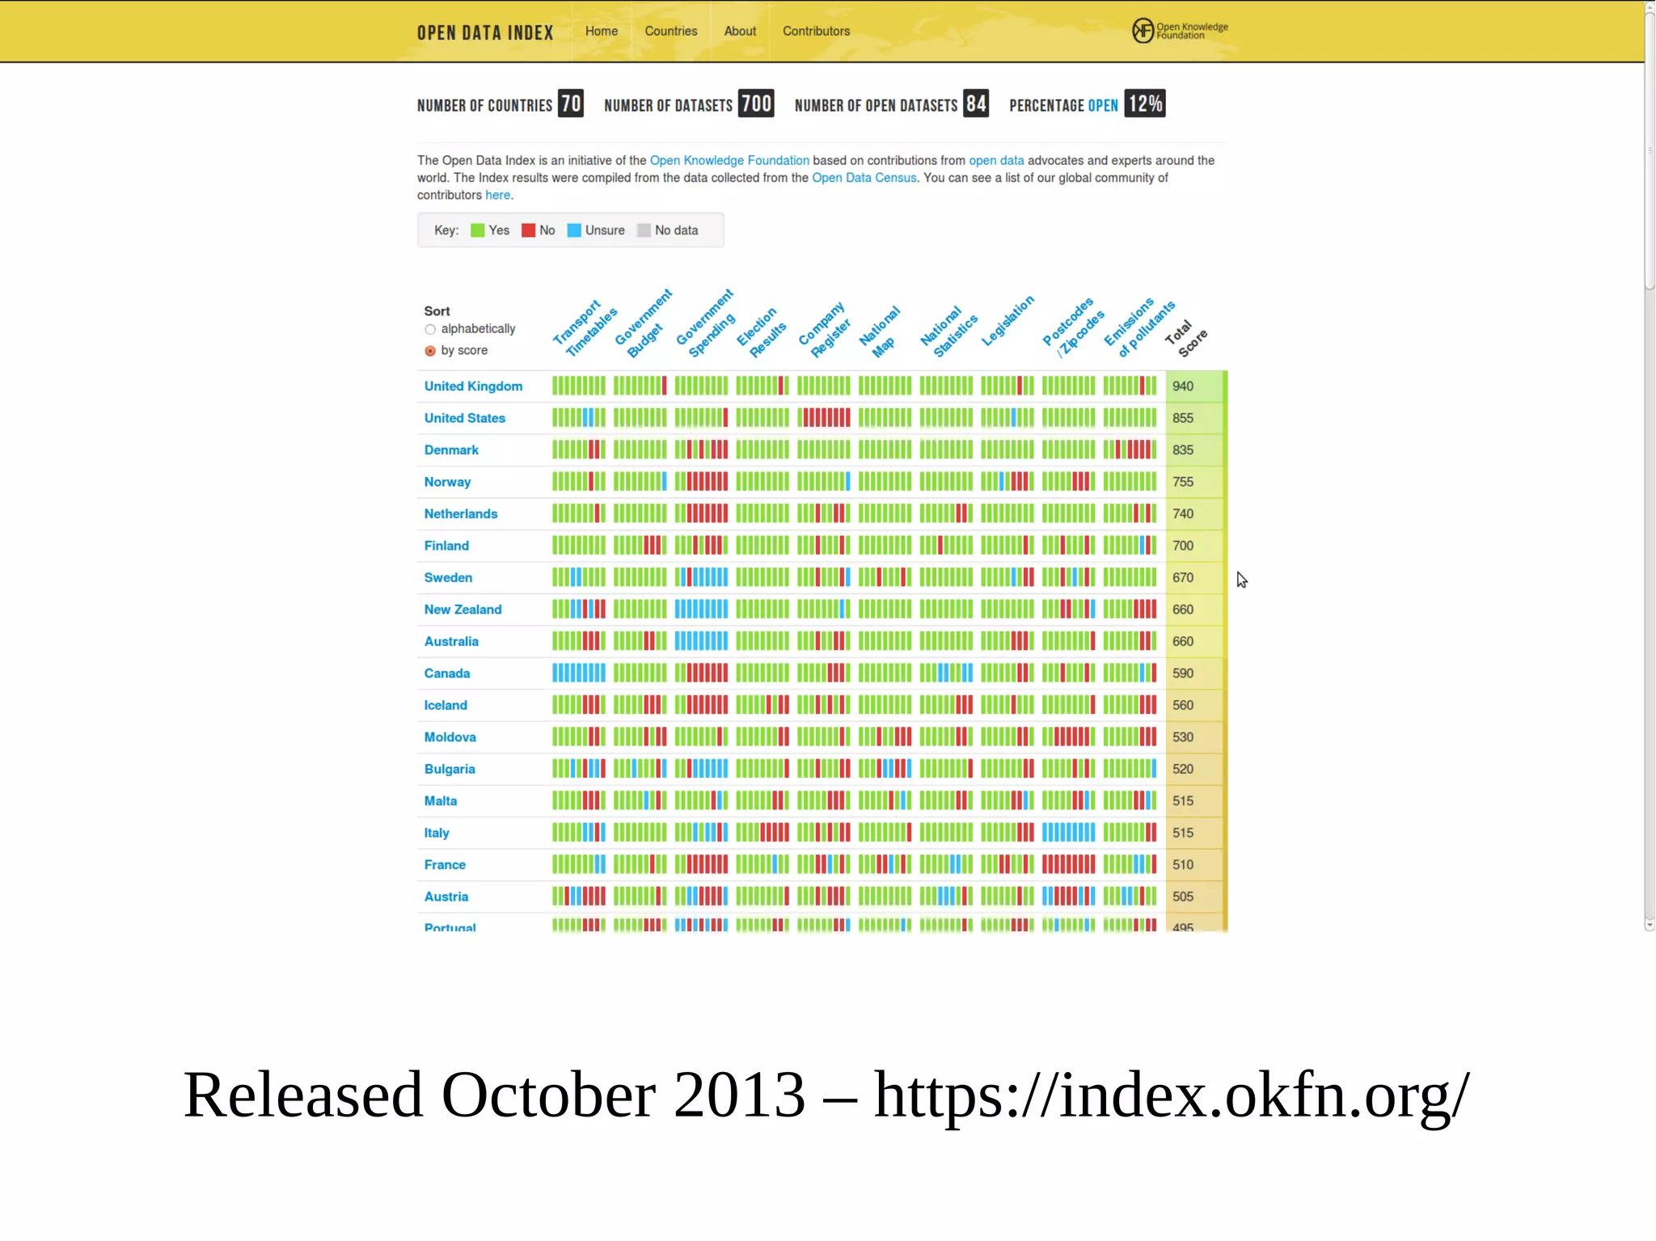Sort by Legislation column header

[1008, 320]
